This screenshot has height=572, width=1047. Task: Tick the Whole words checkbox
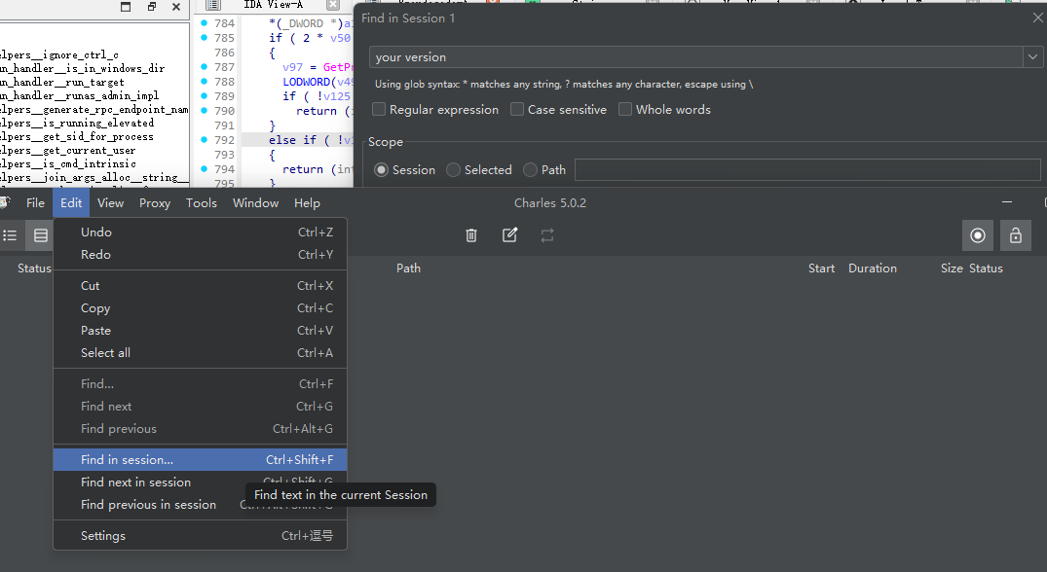625,110
